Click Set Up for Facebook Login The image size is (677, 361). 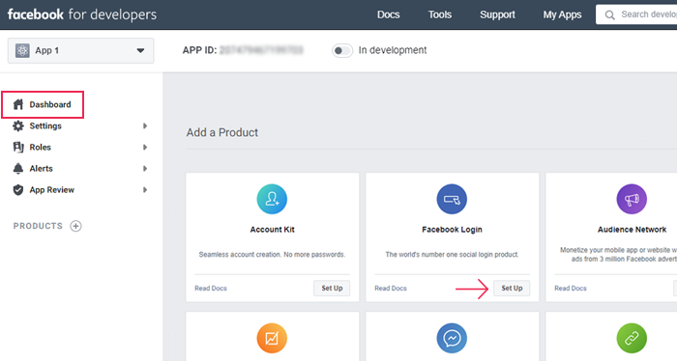click(512, 289)
